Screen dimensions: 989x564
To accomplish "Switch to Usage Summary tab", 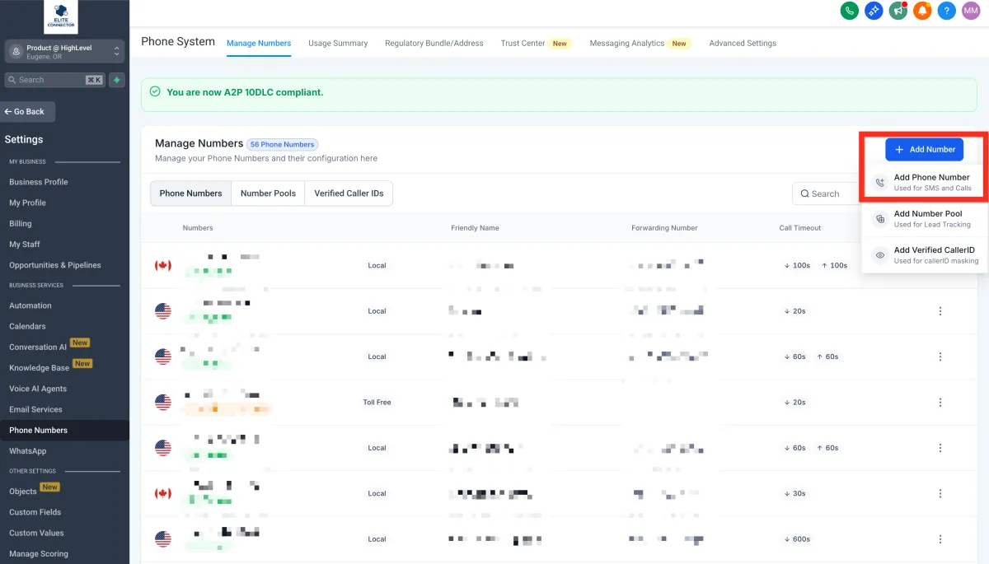I will (338, 43).
